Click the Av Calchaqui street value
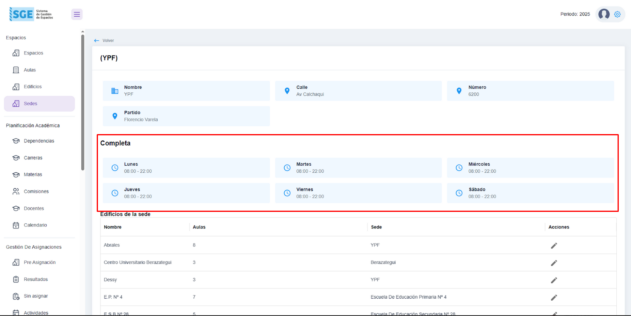The image size is (631, 316). tap(310, 94)
